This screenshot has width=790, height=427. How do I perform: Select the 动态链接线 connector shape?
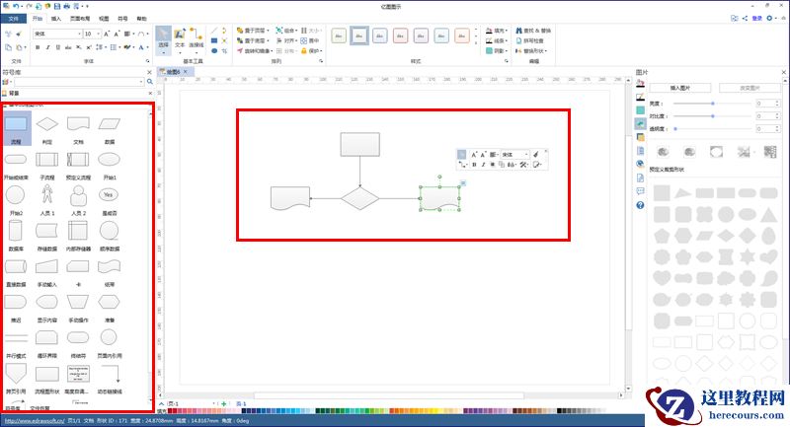(x=110, y=374)
